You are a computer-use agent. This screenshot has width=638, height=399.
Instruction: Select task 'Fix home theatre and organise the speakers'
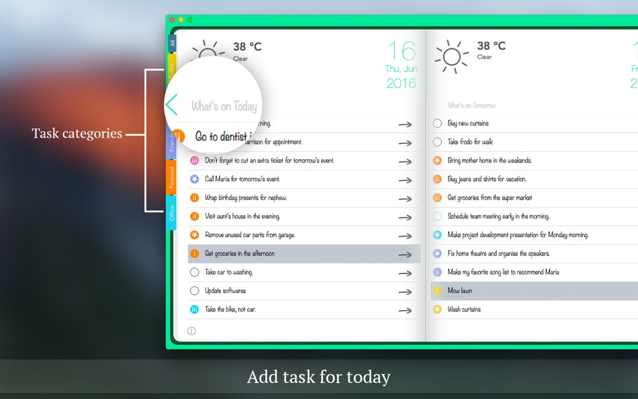click(499, 253)
